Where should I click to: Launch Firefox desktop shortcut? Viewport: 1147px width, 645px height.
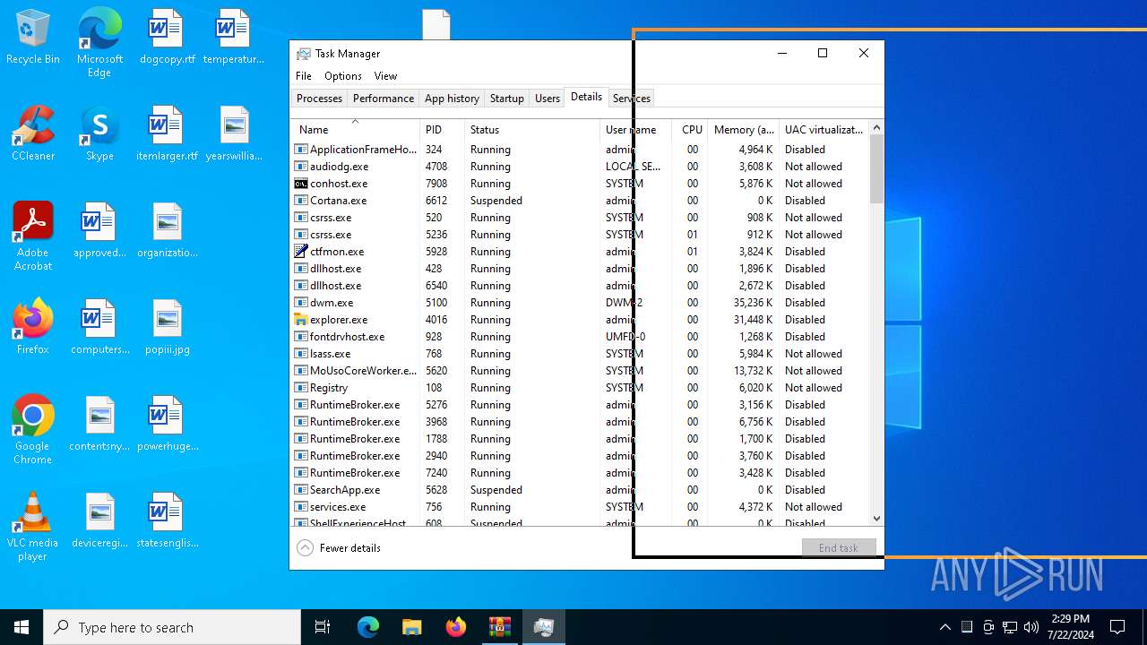coord(33,328)
